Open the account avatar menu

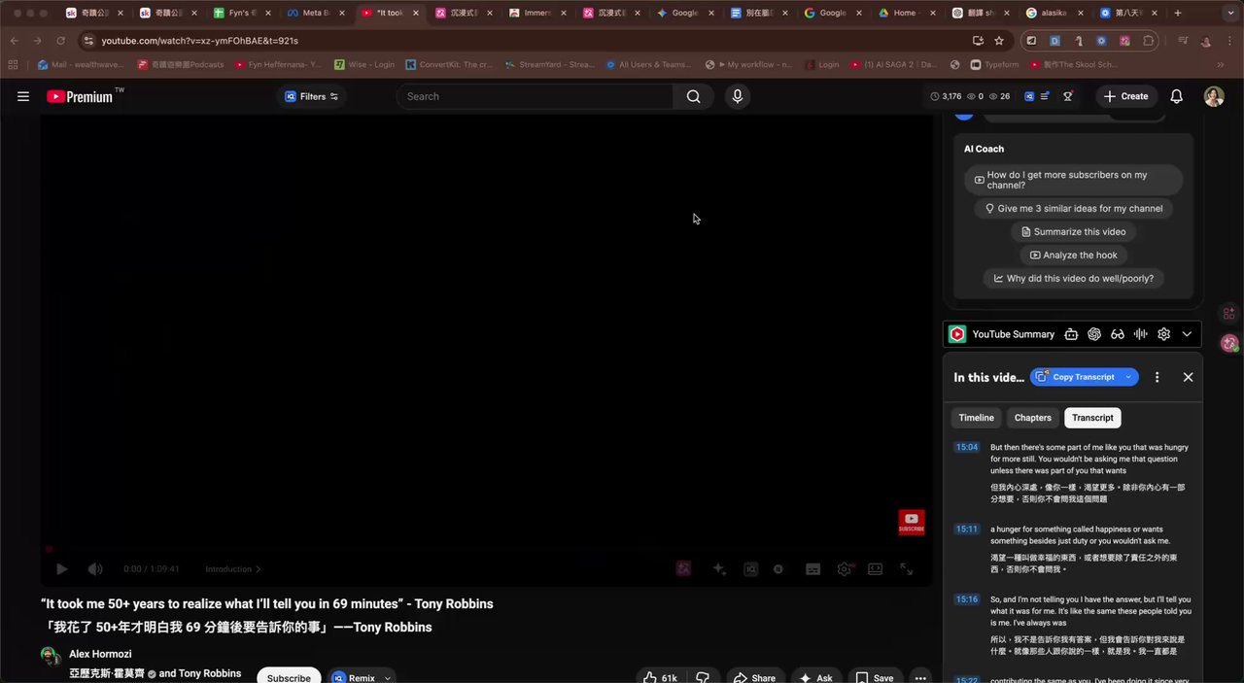[x=1214, y=96]
